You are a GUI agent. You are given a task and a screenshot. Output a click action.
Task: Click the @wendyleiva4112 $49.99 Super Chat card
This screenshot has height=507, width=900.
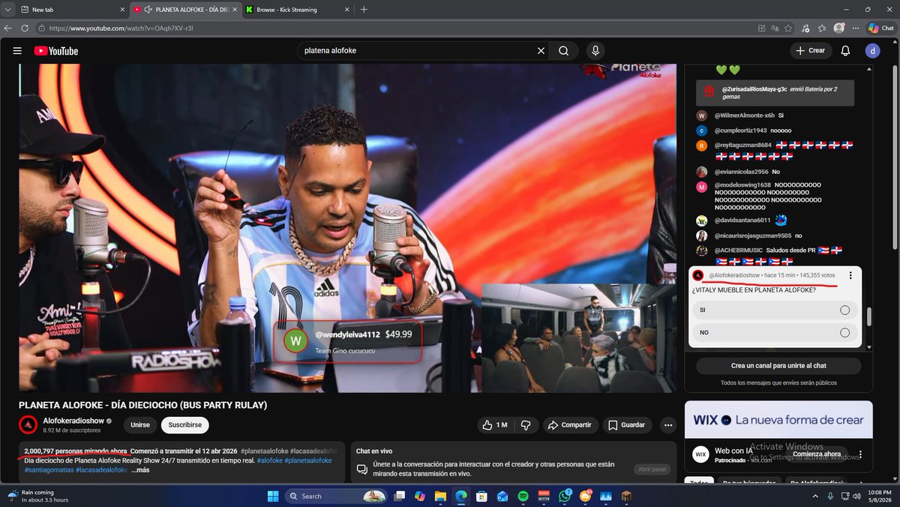349,341
